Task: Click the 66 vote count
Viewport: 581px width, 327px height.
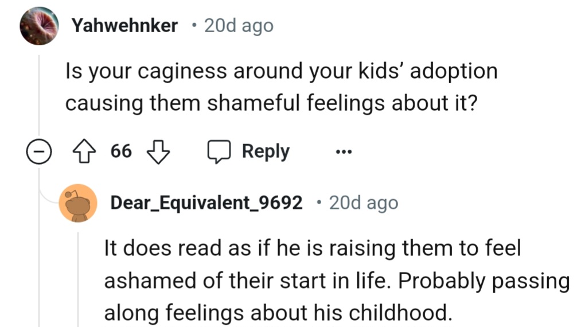Action: [121, 152]
